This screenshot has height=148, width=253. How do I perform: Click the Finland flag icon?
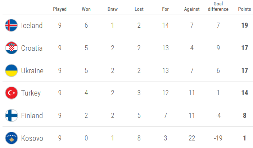[x=12, y=116]
